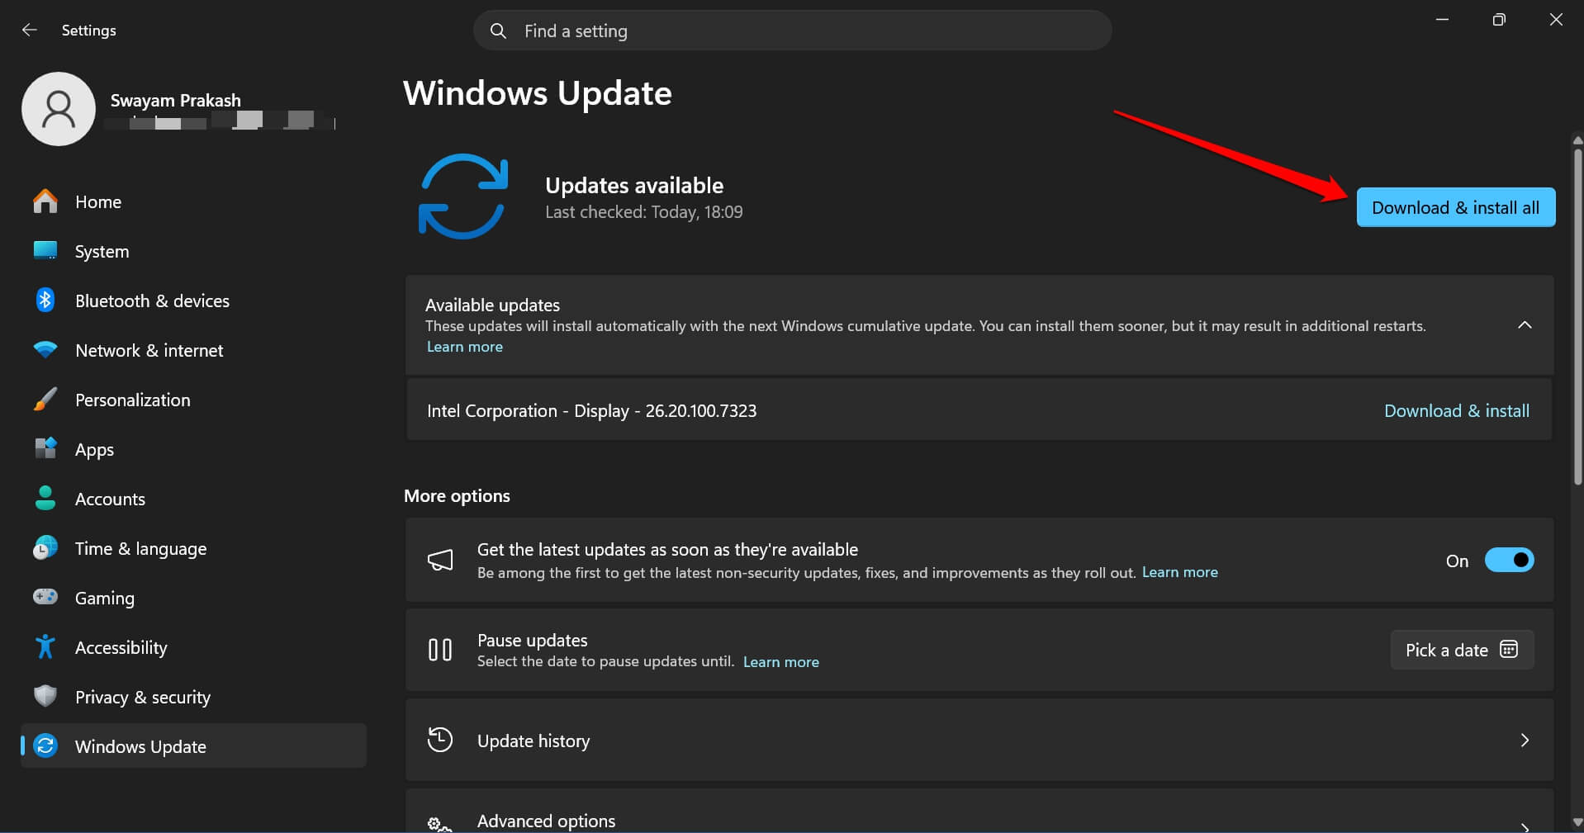
Task: Turn off the get latest updates toggle
Action: 1509,561
